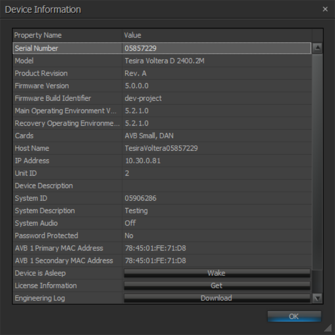Click AVB 1 Primary MAC address value
The height and width of the screenshot is (335, 335).
(x=155, y=248)
